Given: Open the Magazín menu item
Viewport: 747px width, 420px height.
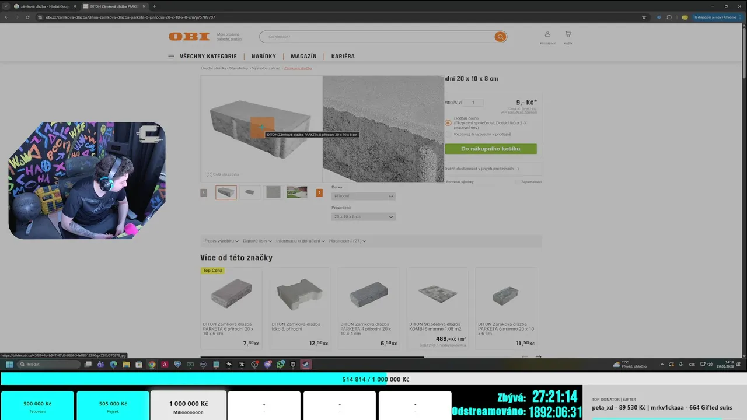Looking at the screenshot, I should (x=303, y=57).
